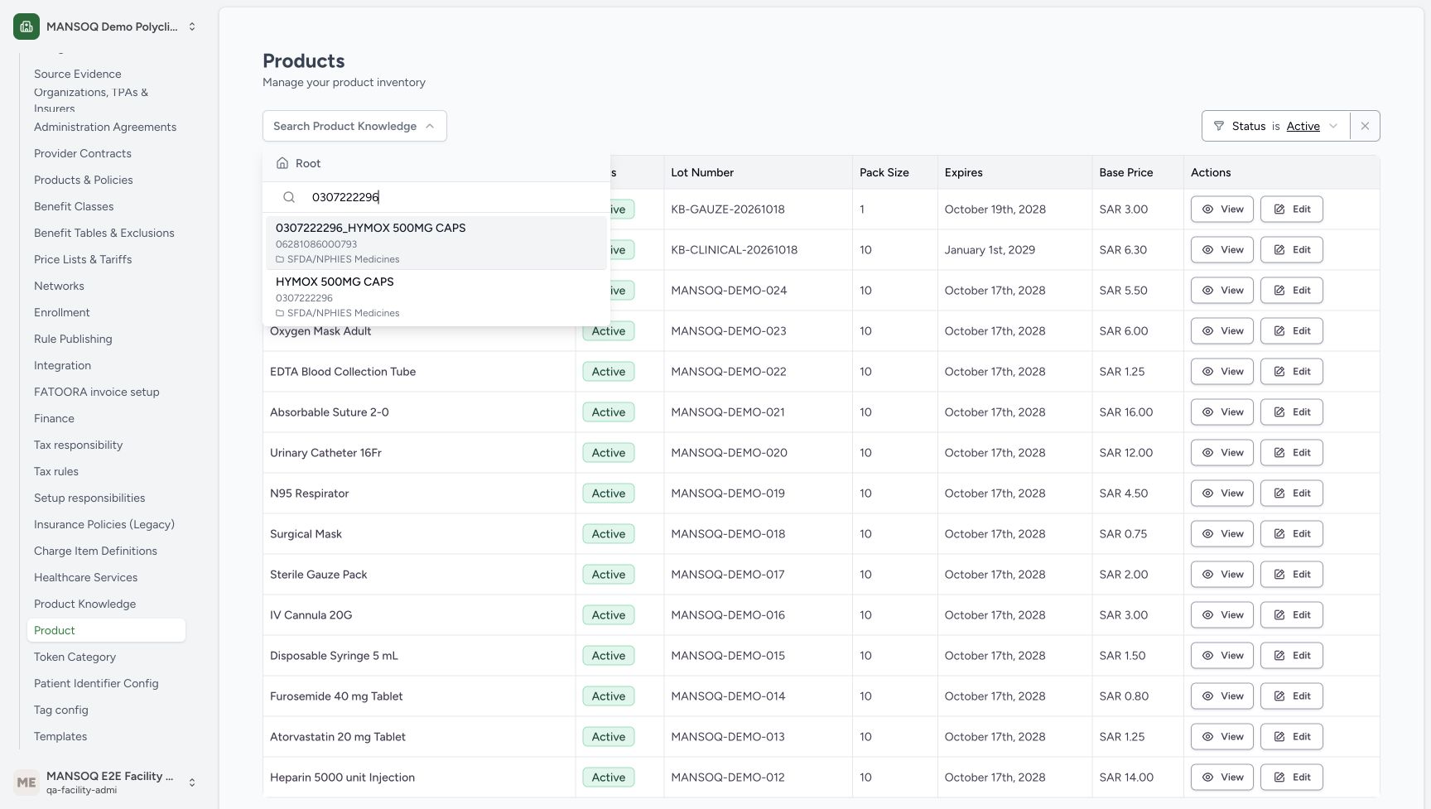
Task: Click the search magnifier icon in dropdown
Action: point(289,197)
